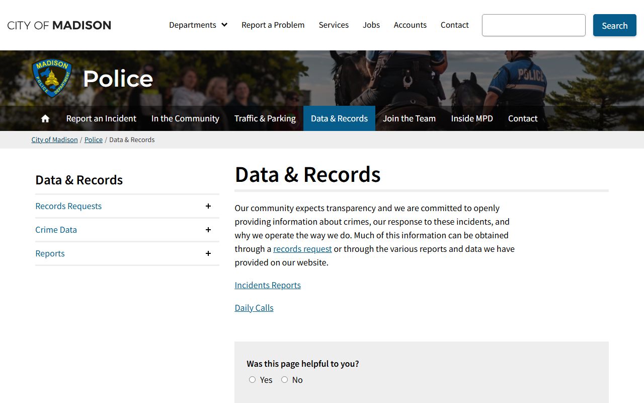Select the Yes radio button
The width and height of the screenshot is (644, 403).
pos(253,379)
